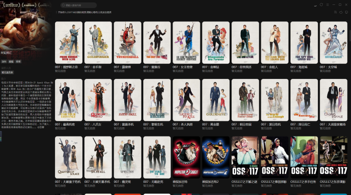Click the Casino Royale poster
This screenshot has width=351, height=195.
click(x=333, y=100)
